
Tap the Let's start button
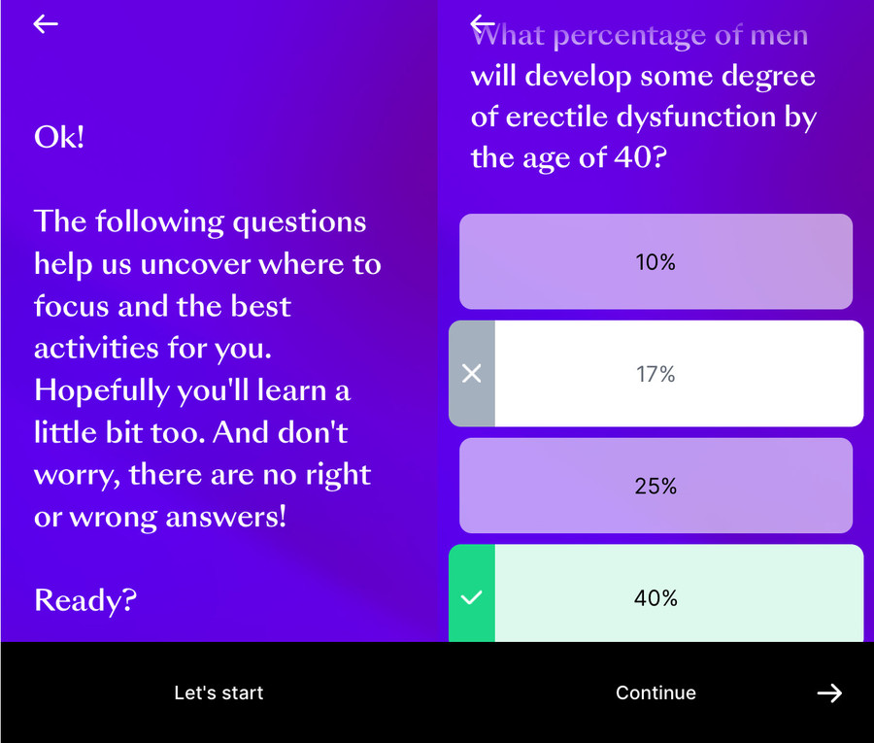coord(218,692)
